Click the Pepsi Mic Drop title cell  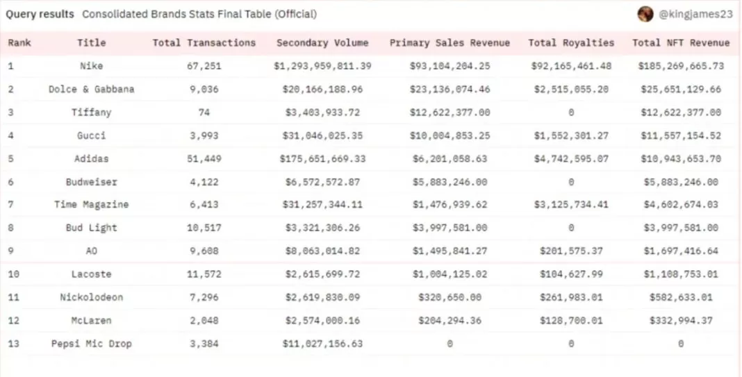92,344
